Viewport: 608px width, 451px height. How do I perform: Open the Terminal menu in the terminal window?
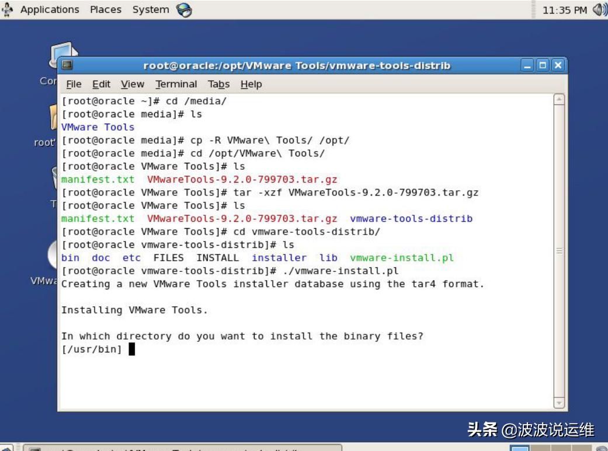click(x=176, y=84)
